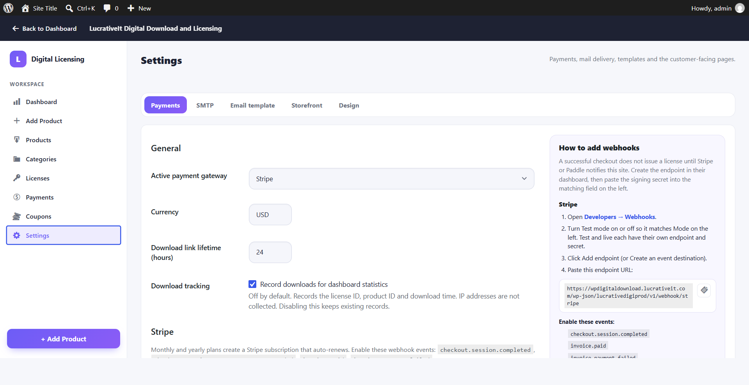Open the admin user avatar
The image size is (749, 385).
coord(740,8)
